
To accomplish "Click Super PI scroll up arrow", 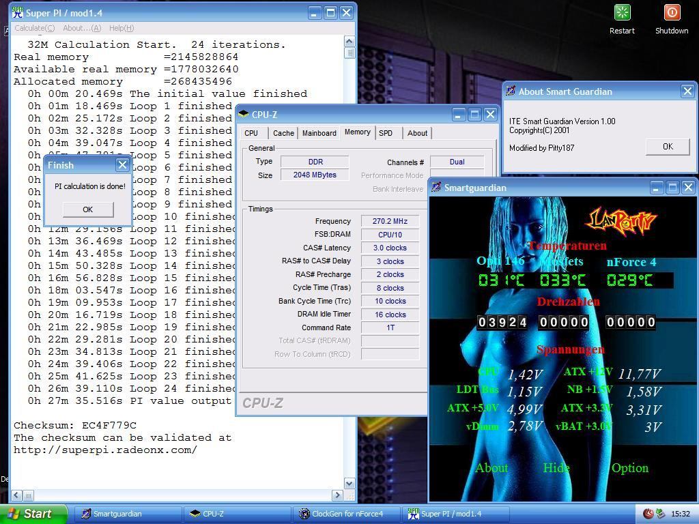I will pos(349,42).
